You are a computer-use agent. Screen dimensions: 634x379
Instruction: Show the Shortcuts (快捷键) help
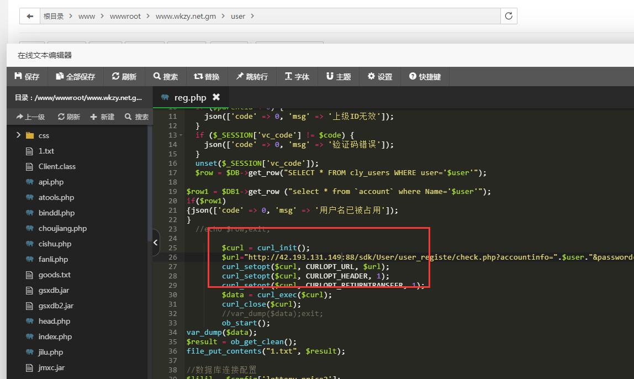pyautogui.click(x=425, y=77)
